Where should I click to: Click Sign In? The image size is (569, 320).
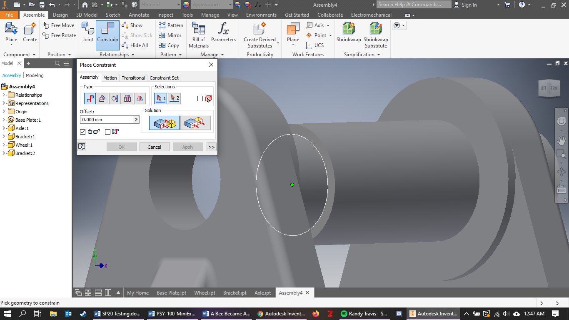[465, 5]
